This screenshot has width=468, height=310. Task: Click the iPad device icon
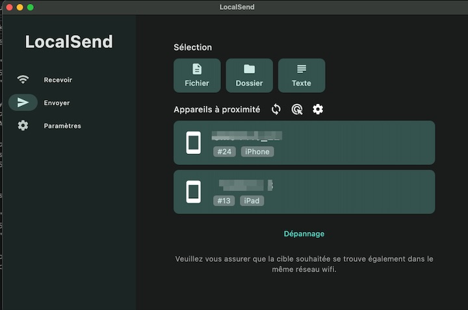(194, 192)
